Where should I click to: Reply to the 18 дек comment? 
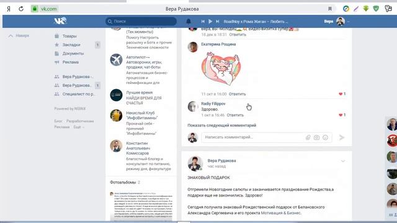tap(238, 35)
